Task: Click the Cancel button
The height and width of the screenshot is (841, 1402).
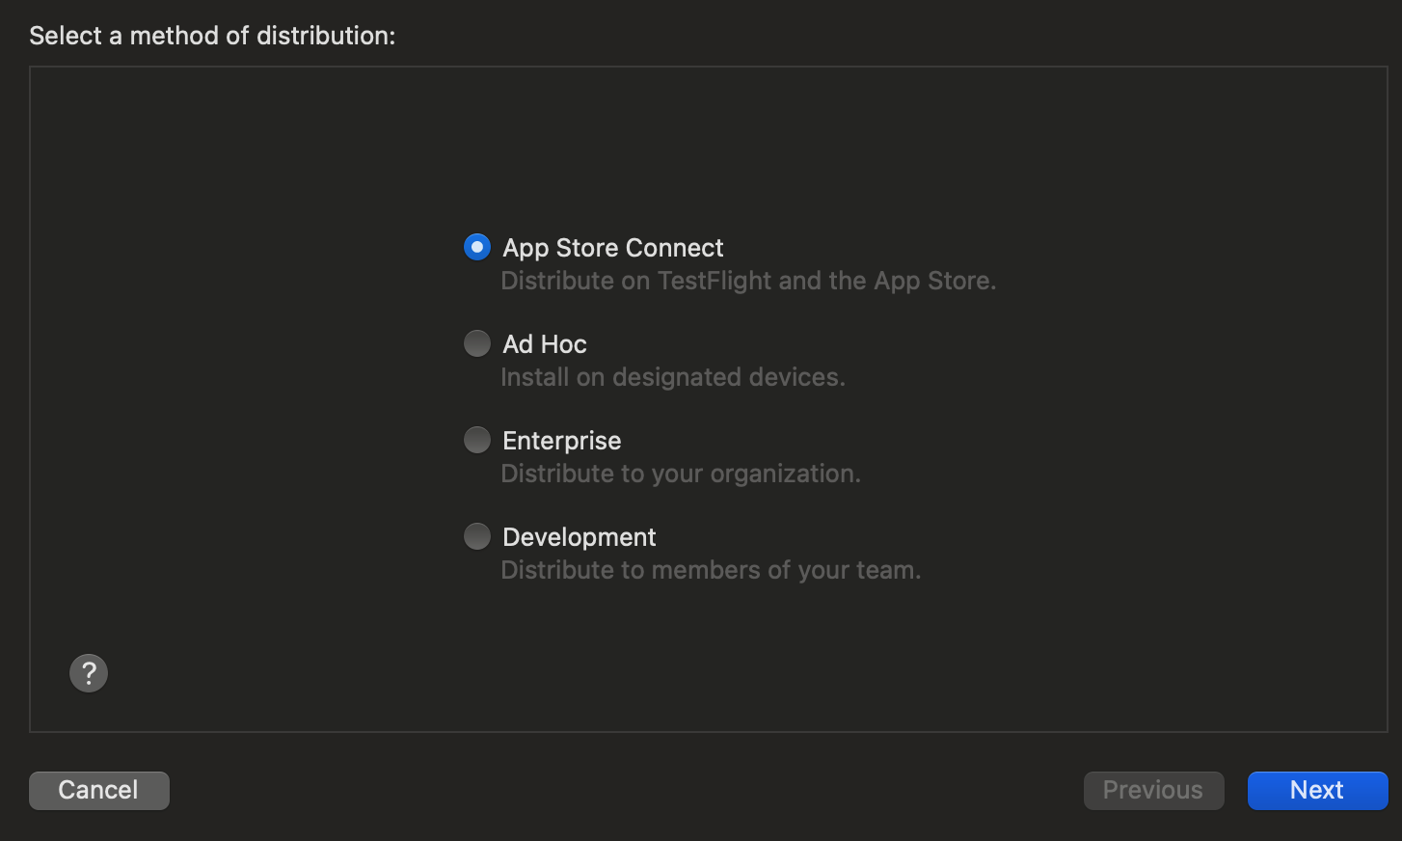Action: point(99,790)
